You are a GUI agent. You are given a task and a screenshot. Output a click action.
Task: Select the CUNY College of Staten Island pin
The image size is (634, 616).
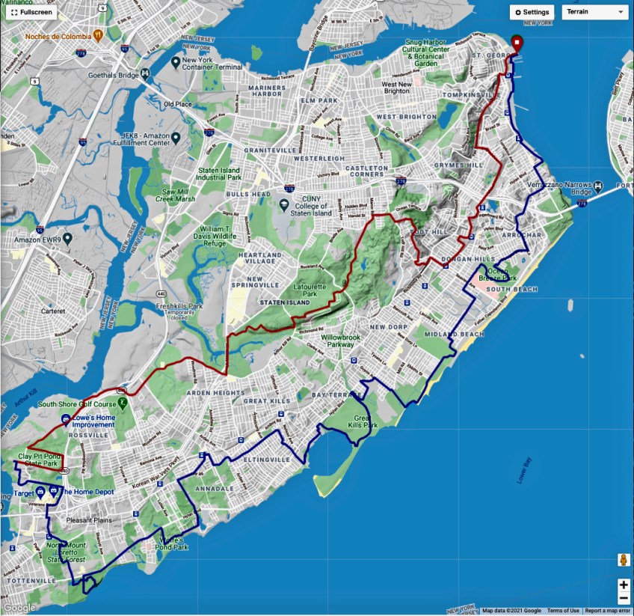pyautogui.click(x=285, y=204)
